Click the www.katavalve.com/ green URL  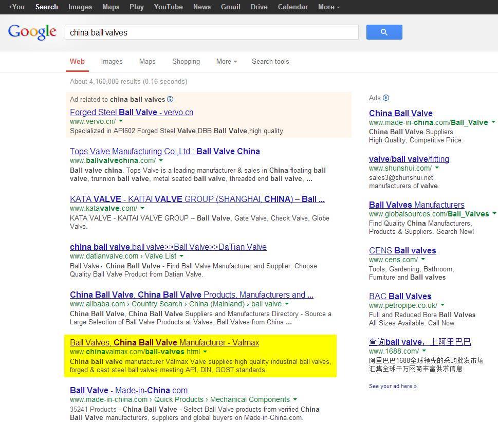pos(103,208)
